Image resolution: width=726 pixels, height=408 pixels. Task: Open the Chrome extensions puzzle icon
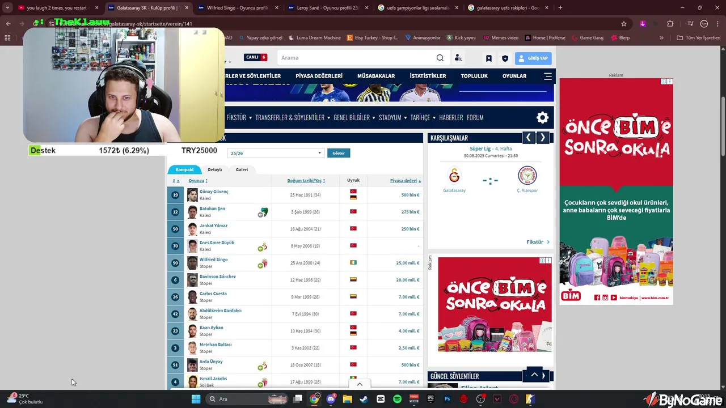[670, 24]
